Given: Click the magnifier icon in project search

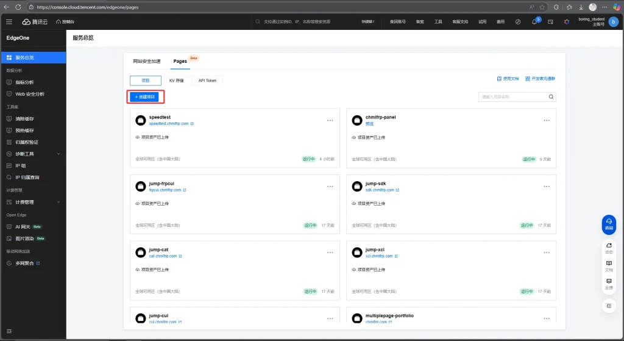Looking at the screenshot, I should [x=551, y=97].
